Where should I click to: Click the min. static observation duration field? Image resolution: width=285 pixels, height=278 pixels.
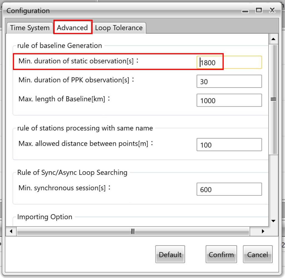tap(229, 63)
